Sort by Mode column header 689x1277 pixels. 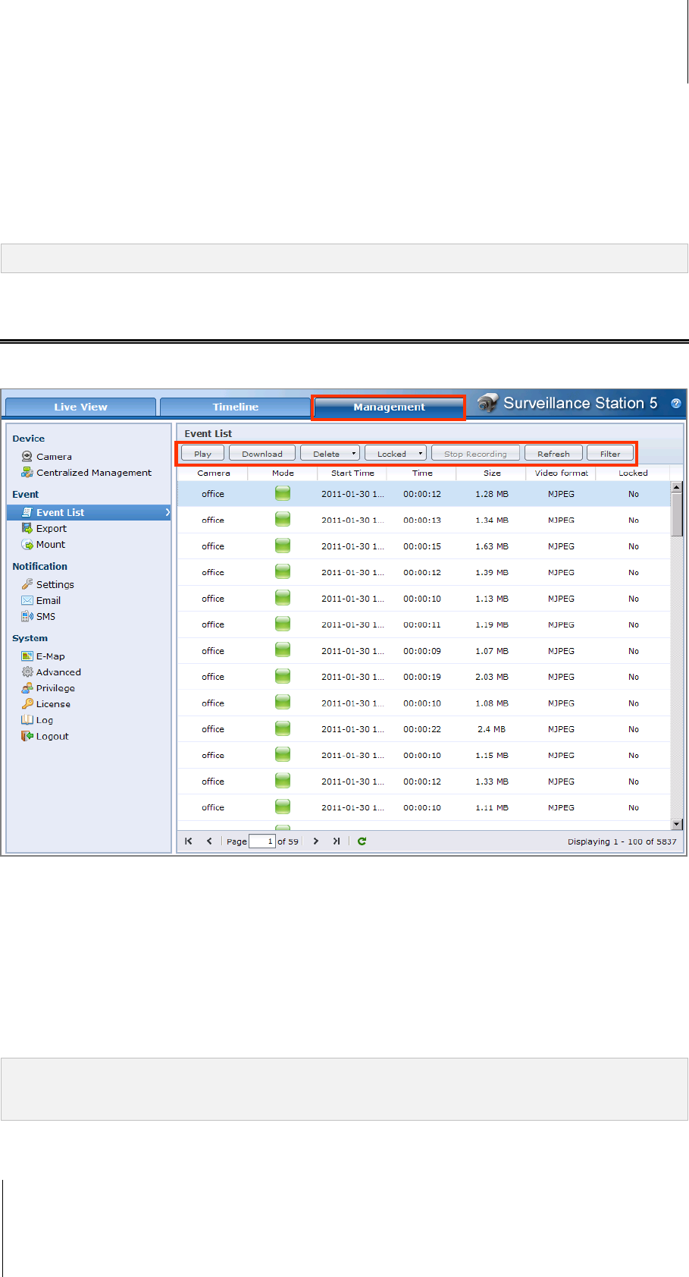coord(283,473)
